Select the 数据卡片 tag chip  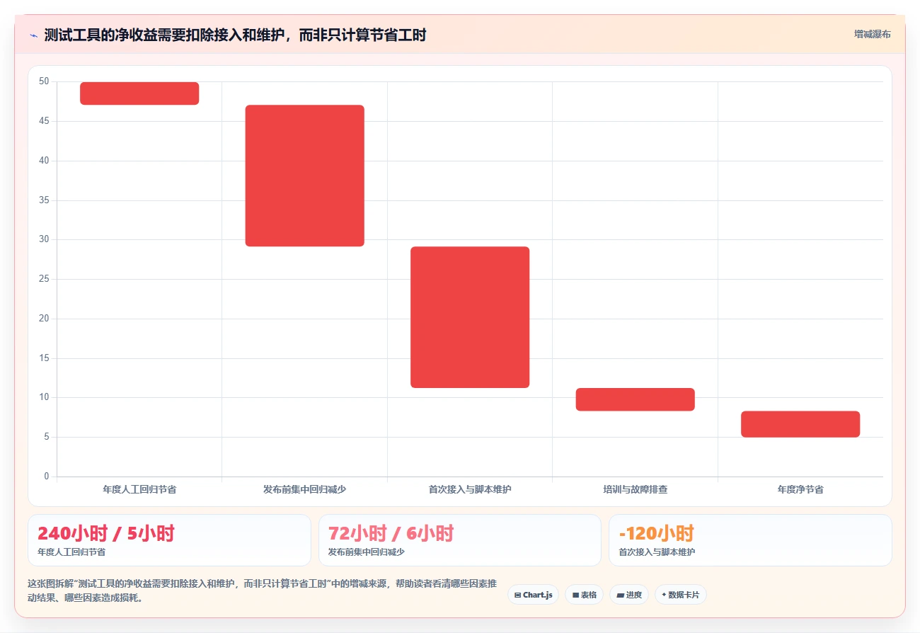click(x=680, y=595)
